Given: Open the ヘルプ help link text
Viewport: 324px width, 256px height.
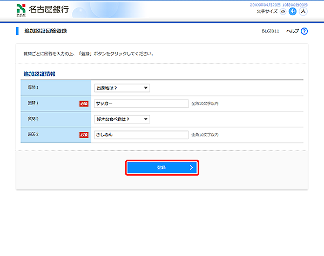Looking at the screenshot, I should 292,31.
